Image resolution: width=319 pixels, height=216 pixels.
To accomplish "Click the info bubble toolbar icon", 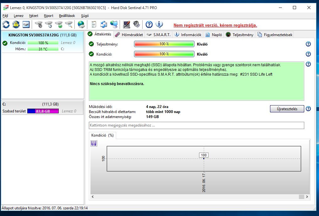I will pos(159,24).
